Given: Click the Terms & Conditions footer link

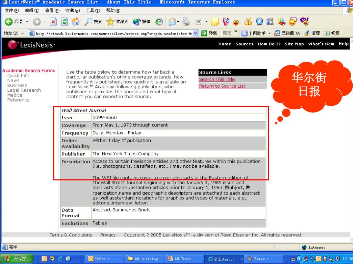Looking at the screenshot, I should pos(71,235).
